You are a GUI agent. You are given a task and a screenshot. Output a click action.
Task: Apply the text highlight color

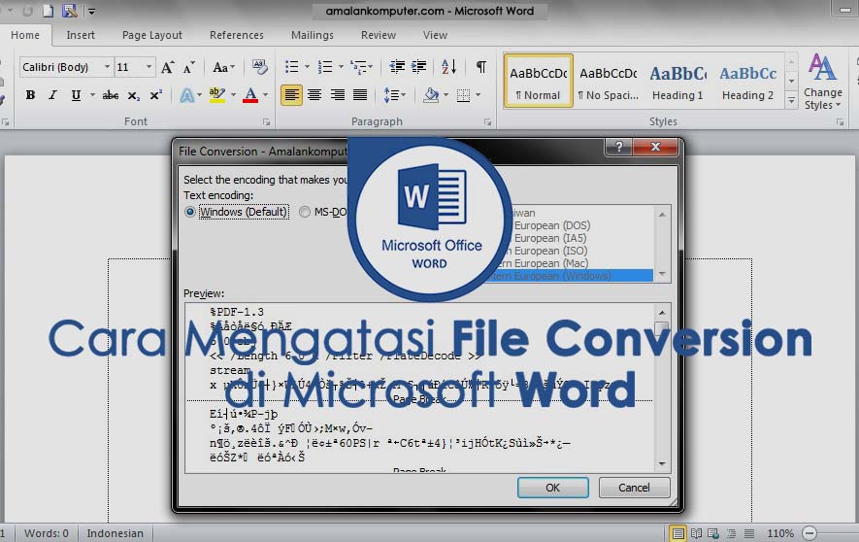tap(217, 95)
